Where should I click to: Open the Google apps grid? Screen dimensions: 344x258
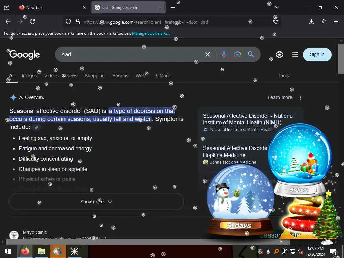point(295,55)
